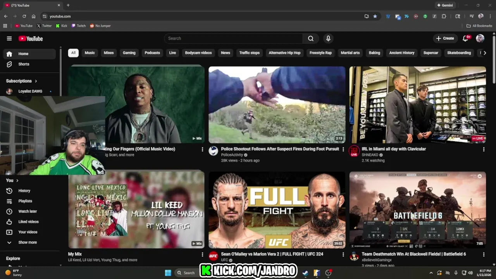Image resolution: width=496 pixels, height=279 pixels.
Task: Select the Music category chip
Action: pyautogui.click(x=90, y=53)
